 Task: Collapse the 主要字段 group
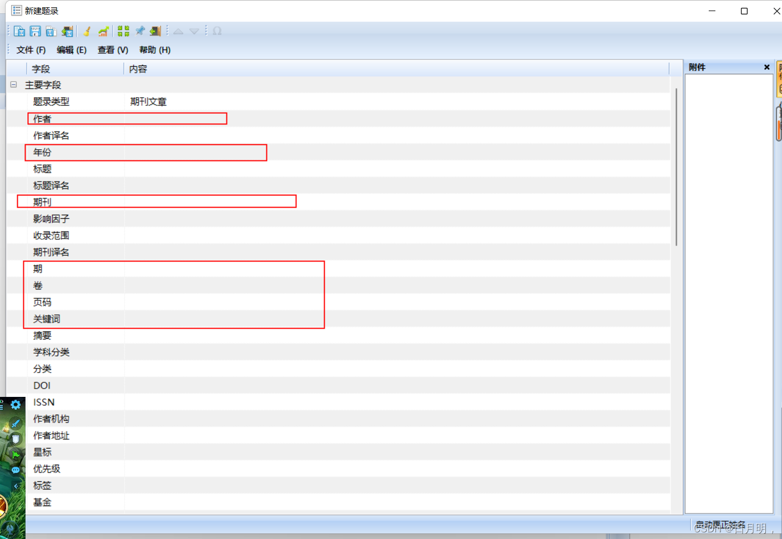[x=13, y=85]
